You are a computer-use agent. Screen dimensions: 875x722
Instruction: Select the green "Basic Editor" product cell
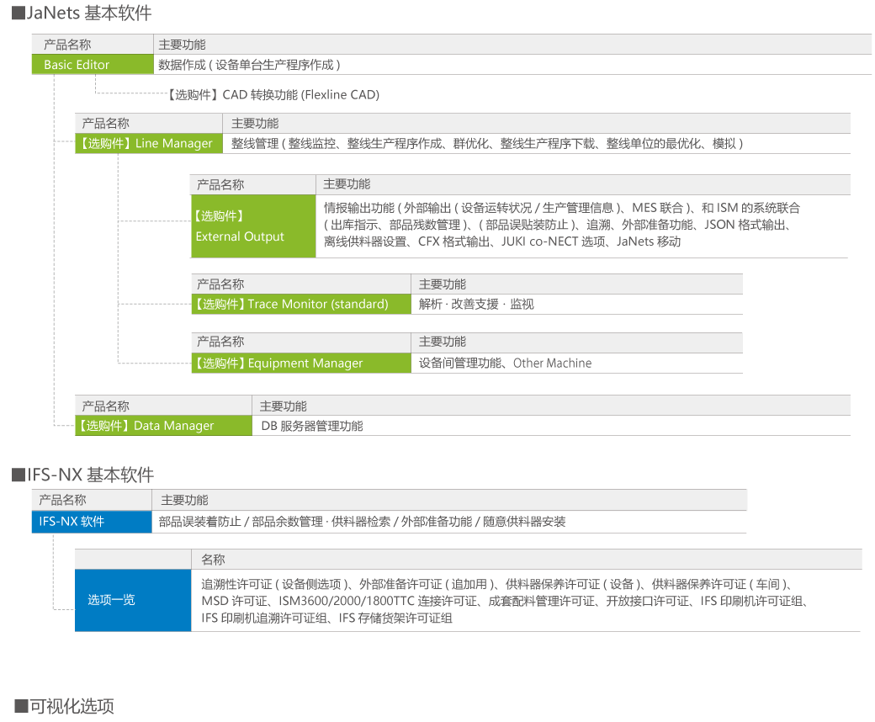pos(93,65)
